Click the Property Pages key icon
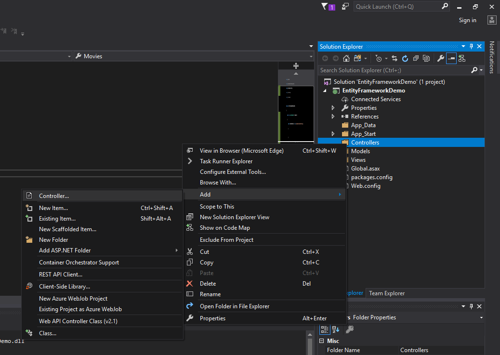This screenshot has width=500, height=355. coord(350,329)
